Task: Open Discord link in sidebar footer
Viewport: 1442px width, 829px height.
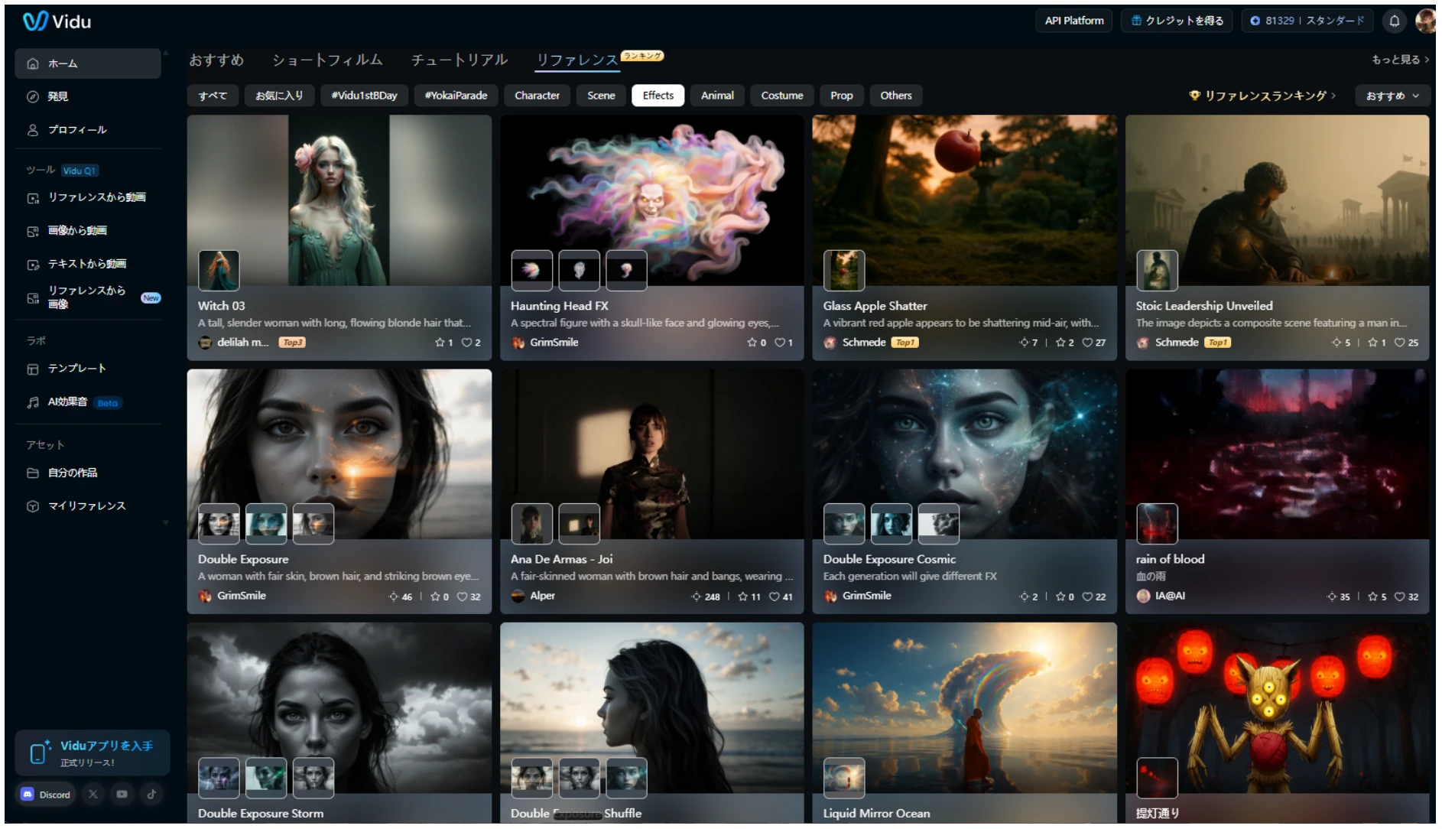Action: pos(46,795)
